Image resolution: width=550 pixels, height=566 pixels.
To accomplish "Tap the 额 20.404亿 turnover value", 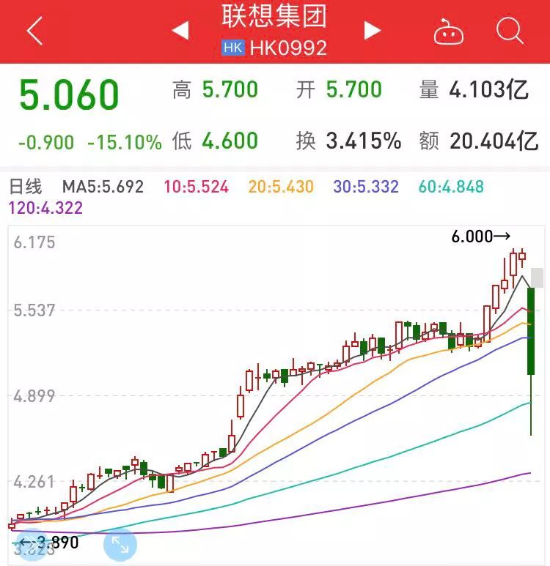I will pyautogui.click(x=479, y=141).
